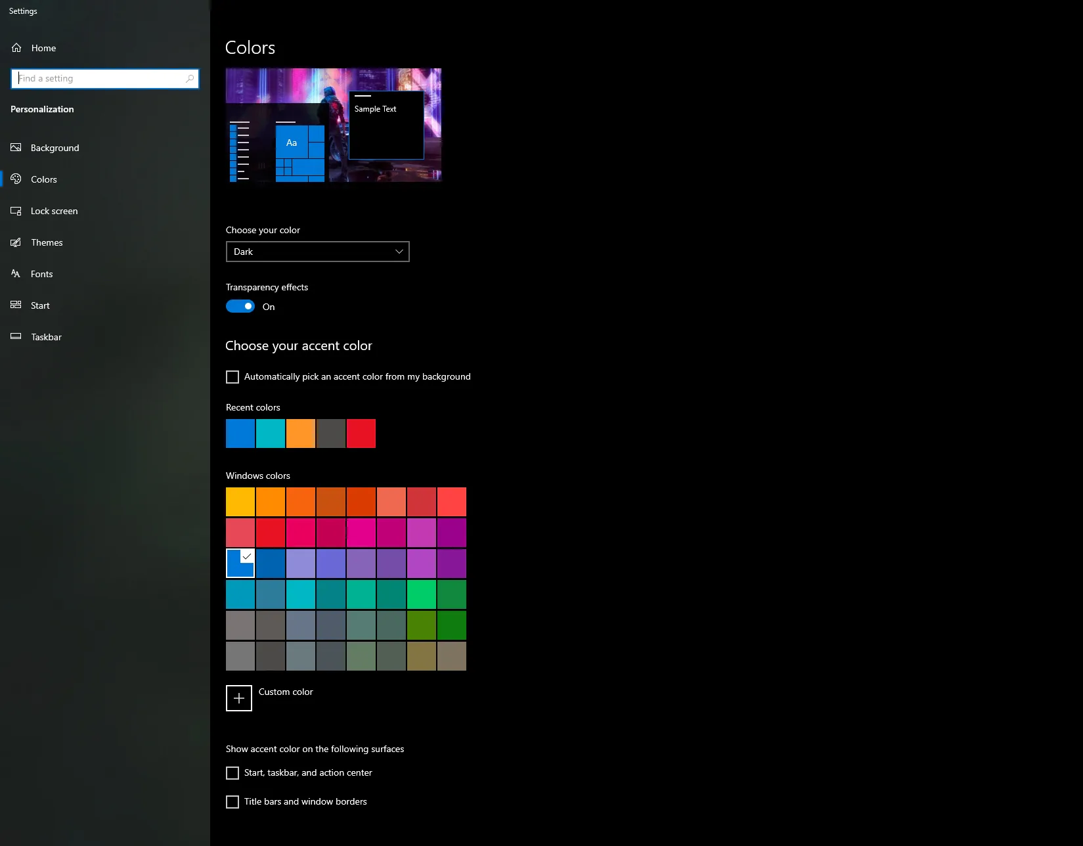Check Start, taskbar, and action center
This screenshot has width=1083, height=846.
click(232, 773)
